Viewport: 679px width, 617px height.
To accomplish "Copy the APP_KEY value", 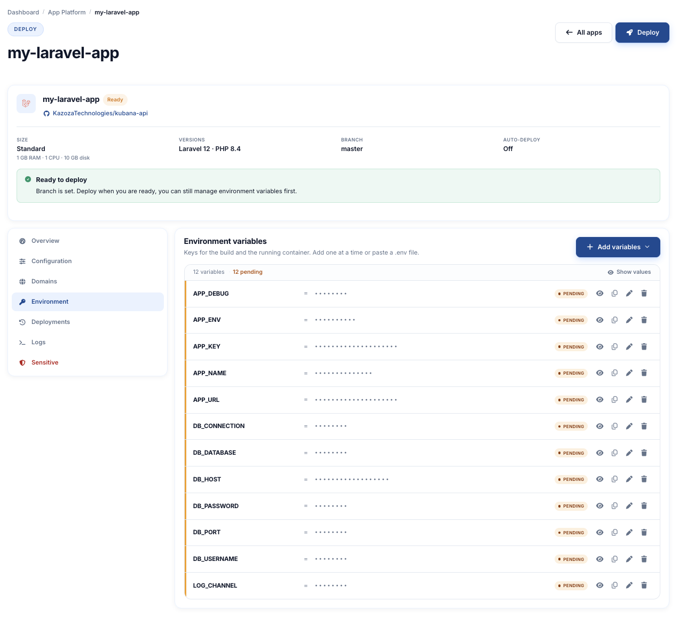I will (614, 347).
